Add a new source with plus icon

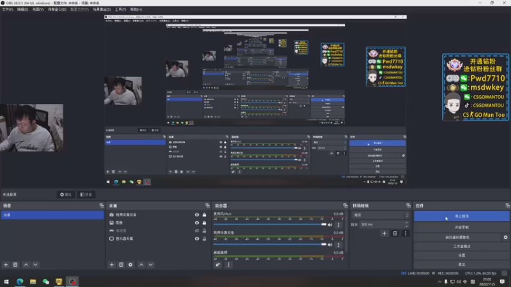[112, 265]
